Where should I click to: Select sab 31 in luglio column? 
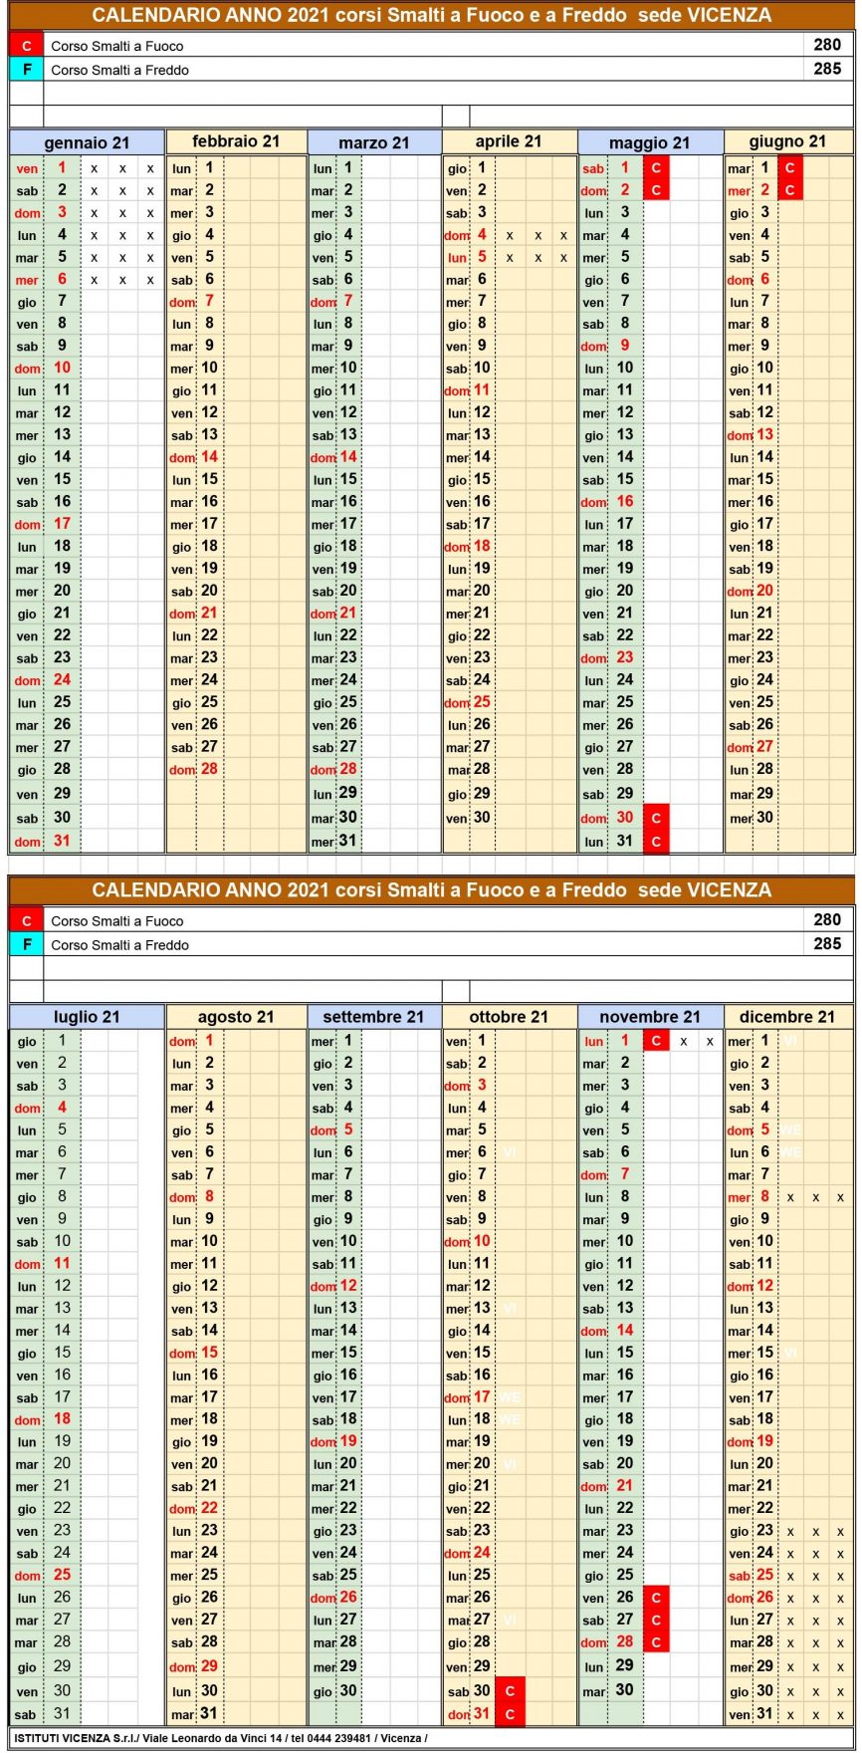(45, 1713)
